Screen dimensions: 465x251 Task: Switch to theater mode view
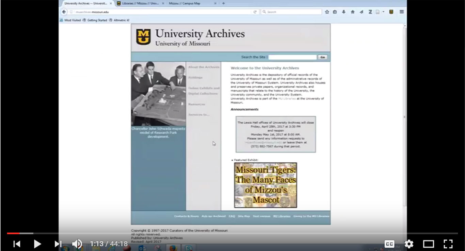(x=428, y=244)
